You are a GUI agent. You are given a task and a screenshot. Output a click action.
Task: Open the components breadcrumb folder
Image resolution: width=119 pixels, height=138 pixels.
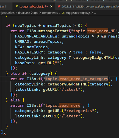click(50, 13)
